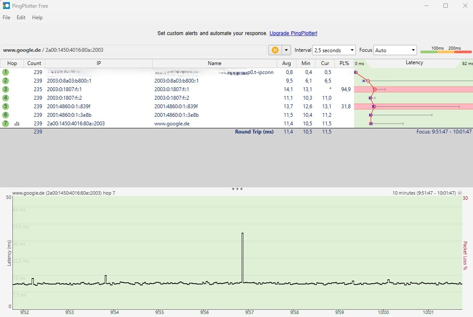This screenshot has width=473, height=317.
Task: Maximize the PingPlotter window
Action: [446, 6]
